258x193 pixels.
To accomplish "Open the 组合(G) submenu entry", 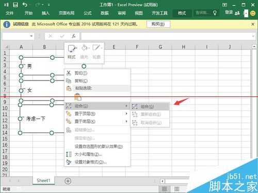I will pyautogui.click(x=98, y=106).
